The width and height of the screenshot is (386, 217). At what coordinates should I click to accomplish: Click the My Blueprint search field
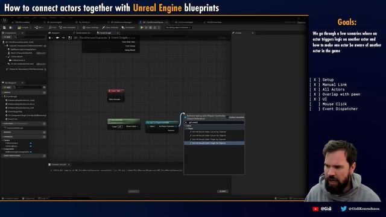[28, 87]
